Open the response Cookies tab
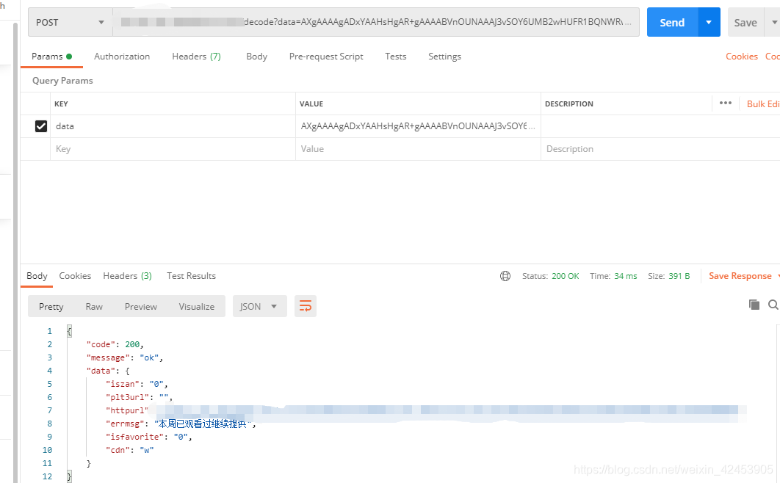 click(75, 276)
